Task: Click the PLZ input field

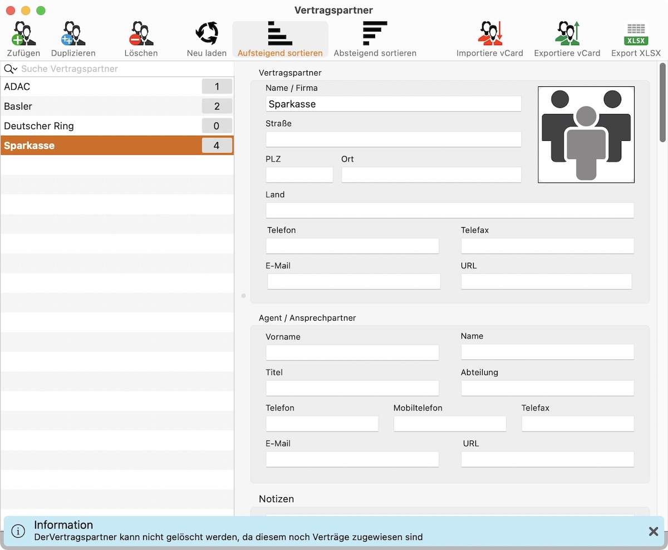Action: click(299, 175)
